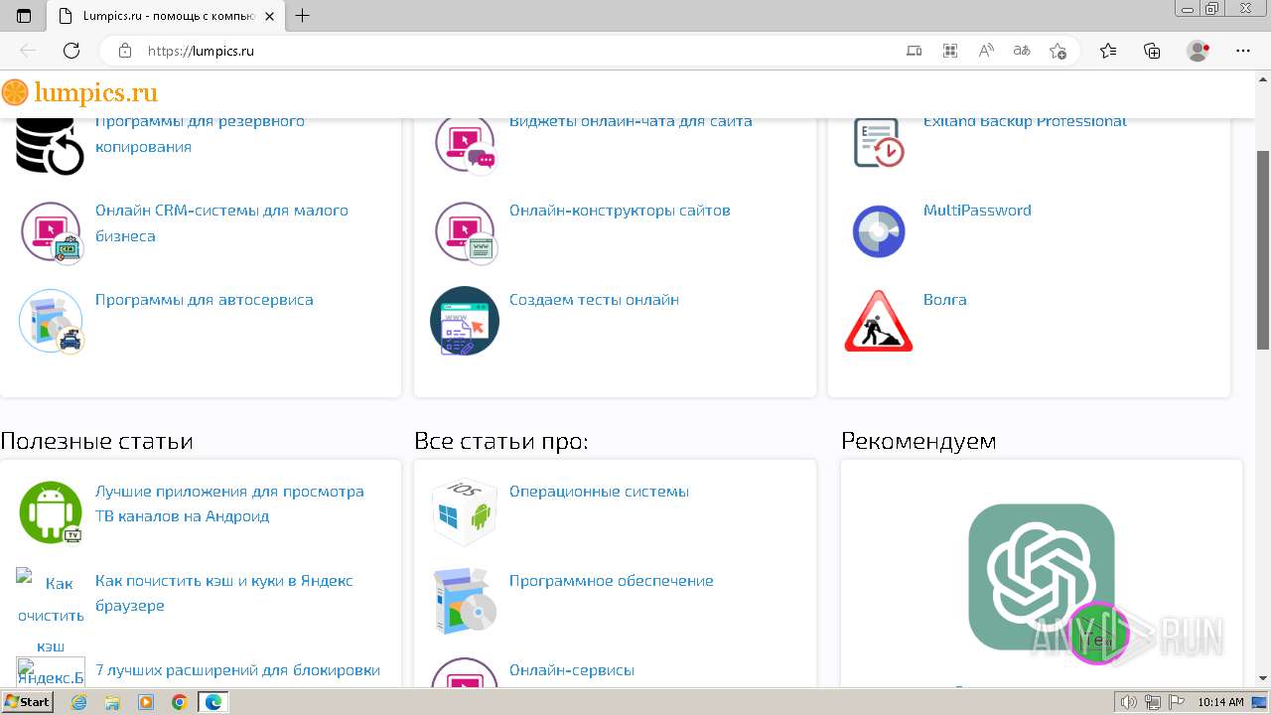Open 'Операционные системы' link

[x=599, y=492]
